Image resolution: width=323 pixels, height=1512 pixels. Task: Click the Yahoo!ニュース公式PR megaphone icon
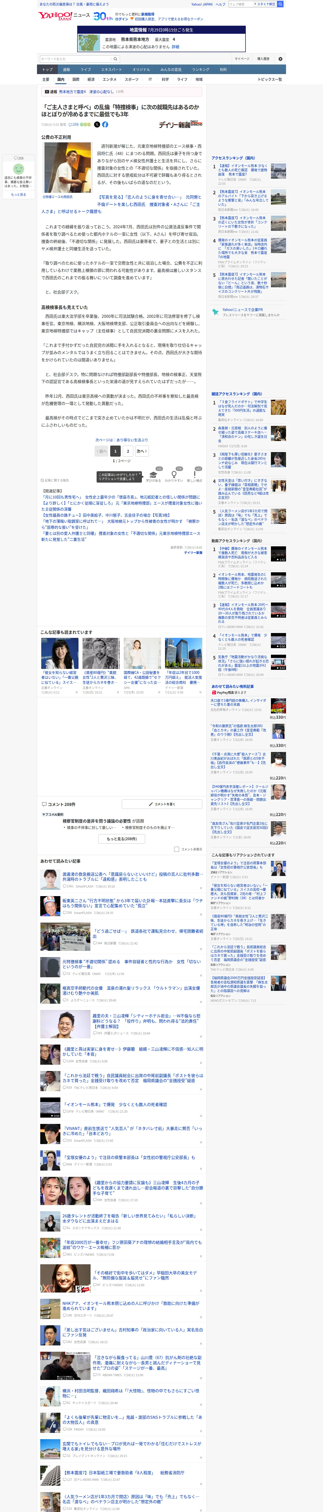tap(215, 312)
